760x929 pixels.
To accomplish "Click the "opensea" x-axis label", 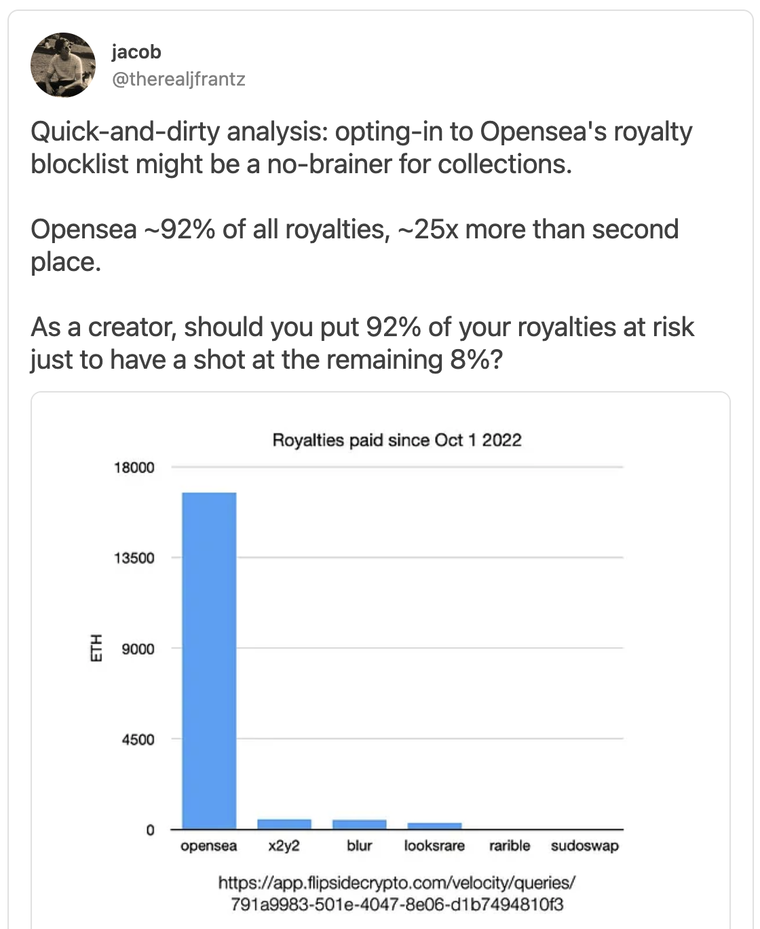I will [x=209, y=846].
